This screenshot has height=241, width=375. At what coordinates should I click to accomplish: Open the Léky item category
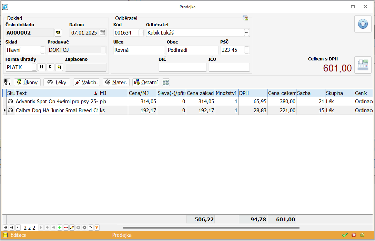tap(57, 83)
